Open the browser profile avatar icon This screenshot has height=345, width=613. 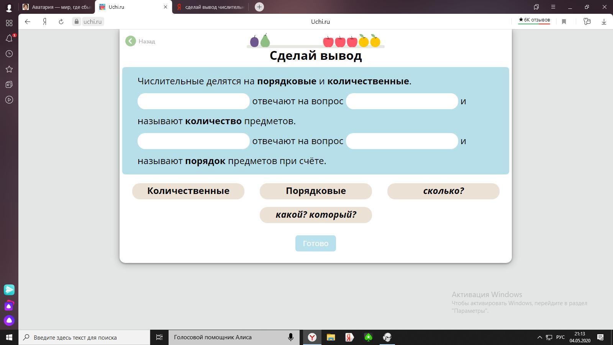coord(9,7)
